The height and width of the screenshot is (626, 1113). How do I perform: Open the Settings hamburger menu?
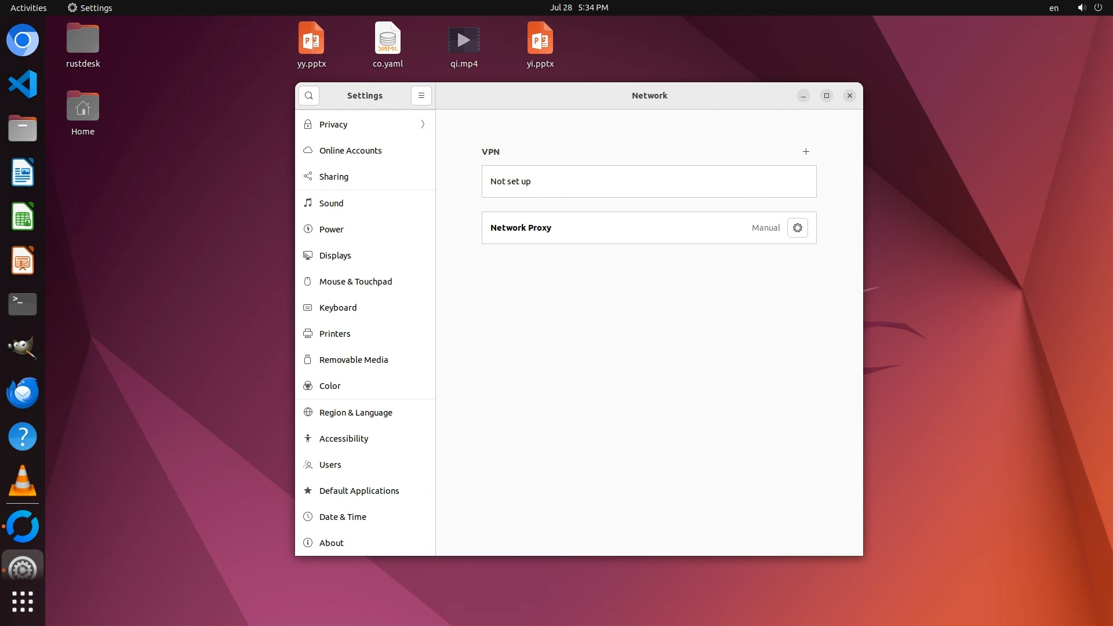421,96
